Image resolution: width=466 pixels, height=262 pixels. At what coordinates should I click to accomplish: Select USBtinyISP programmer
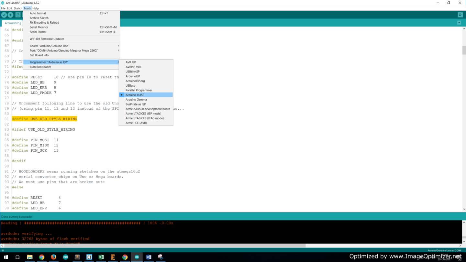coord(146,71)
